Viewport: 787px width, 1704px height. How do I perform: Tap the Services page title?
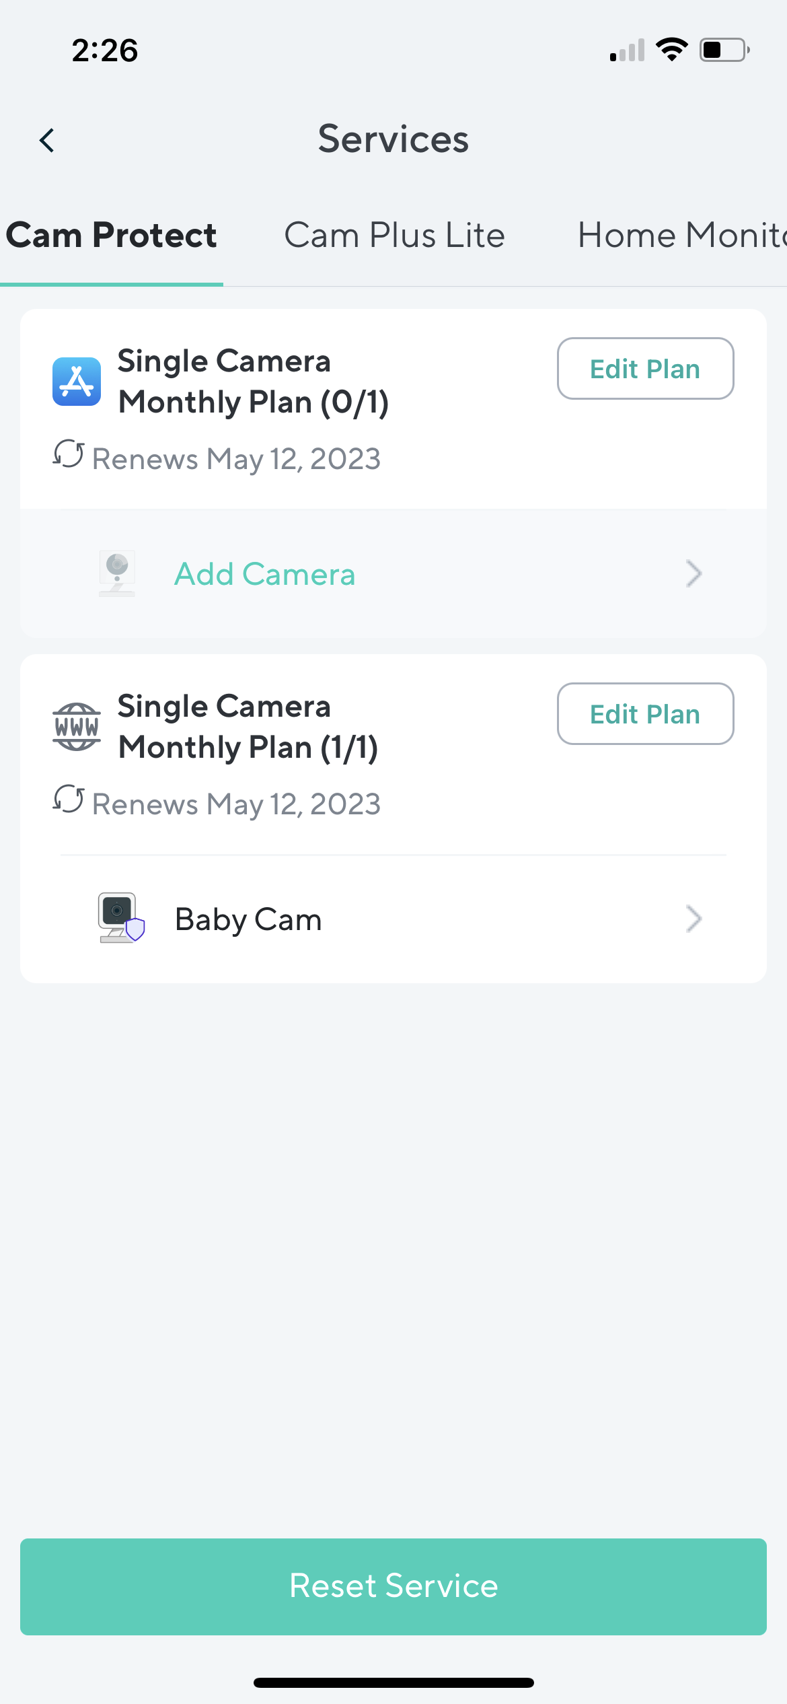(394, 139)
